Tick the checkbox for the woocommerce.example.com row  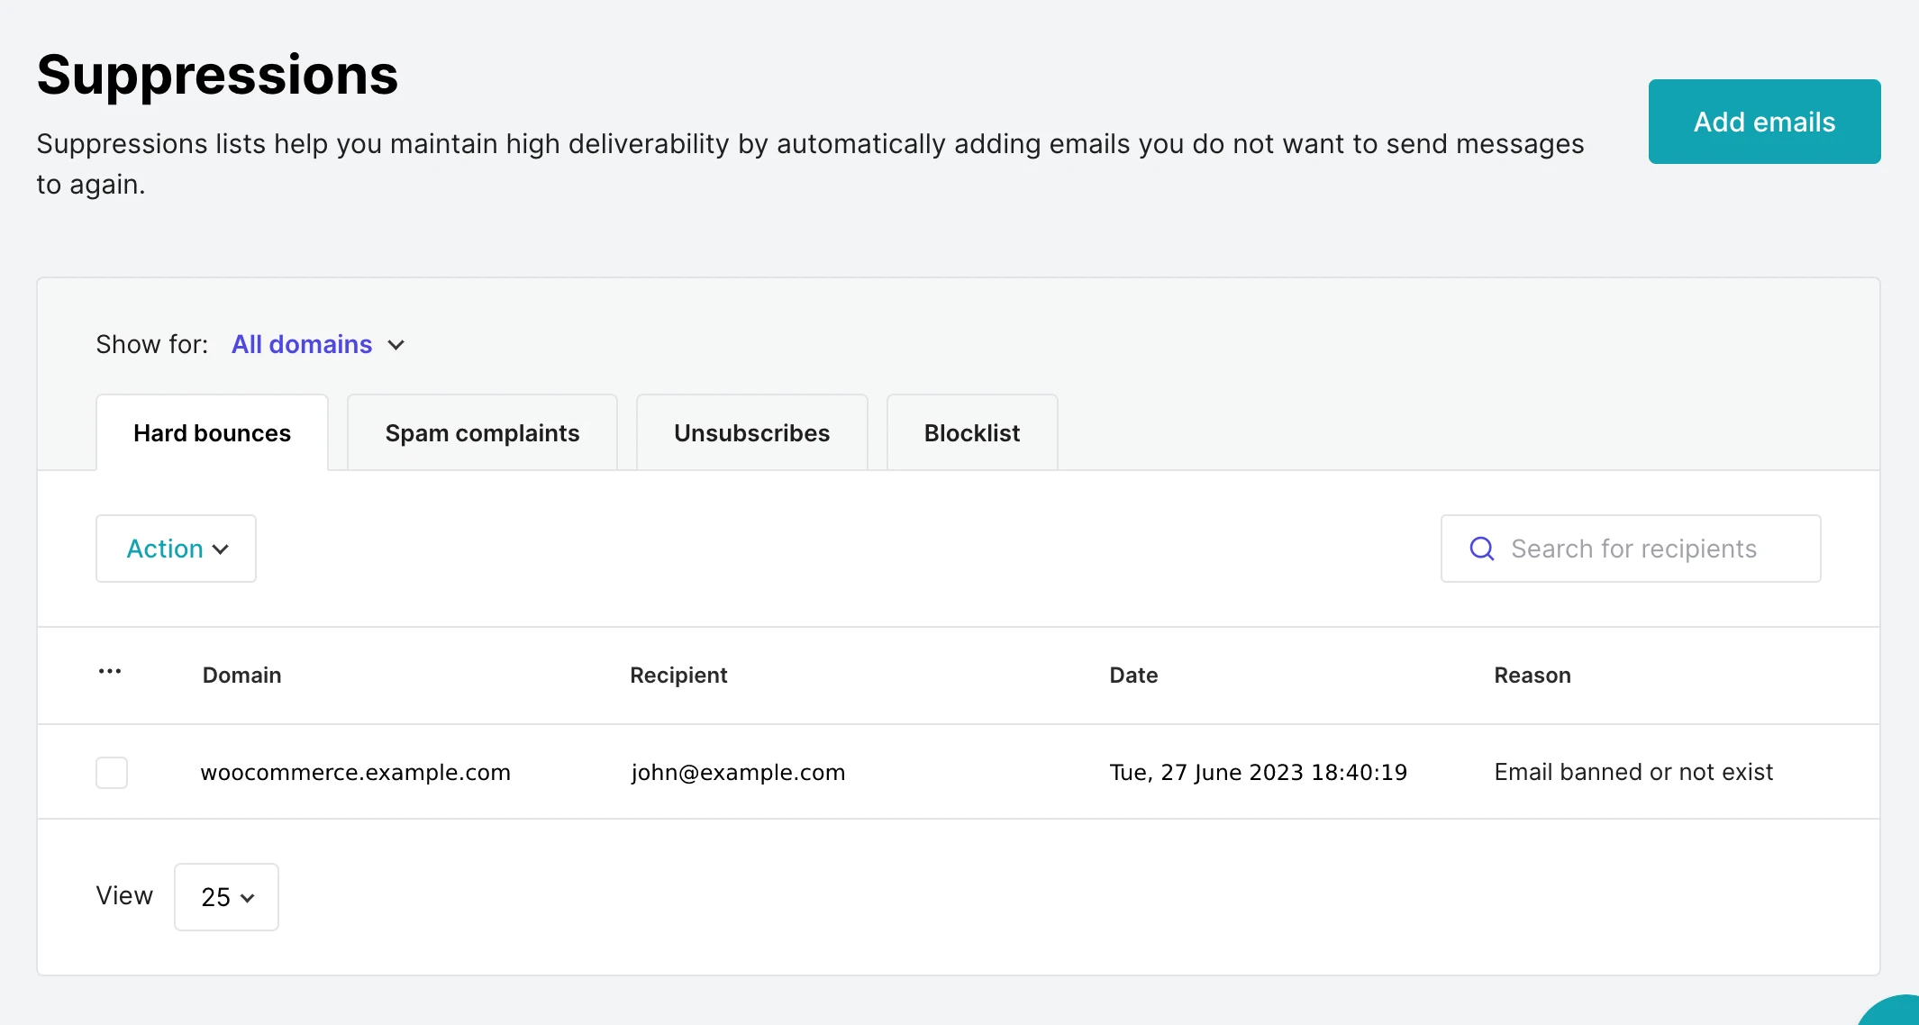click(112, 773)
